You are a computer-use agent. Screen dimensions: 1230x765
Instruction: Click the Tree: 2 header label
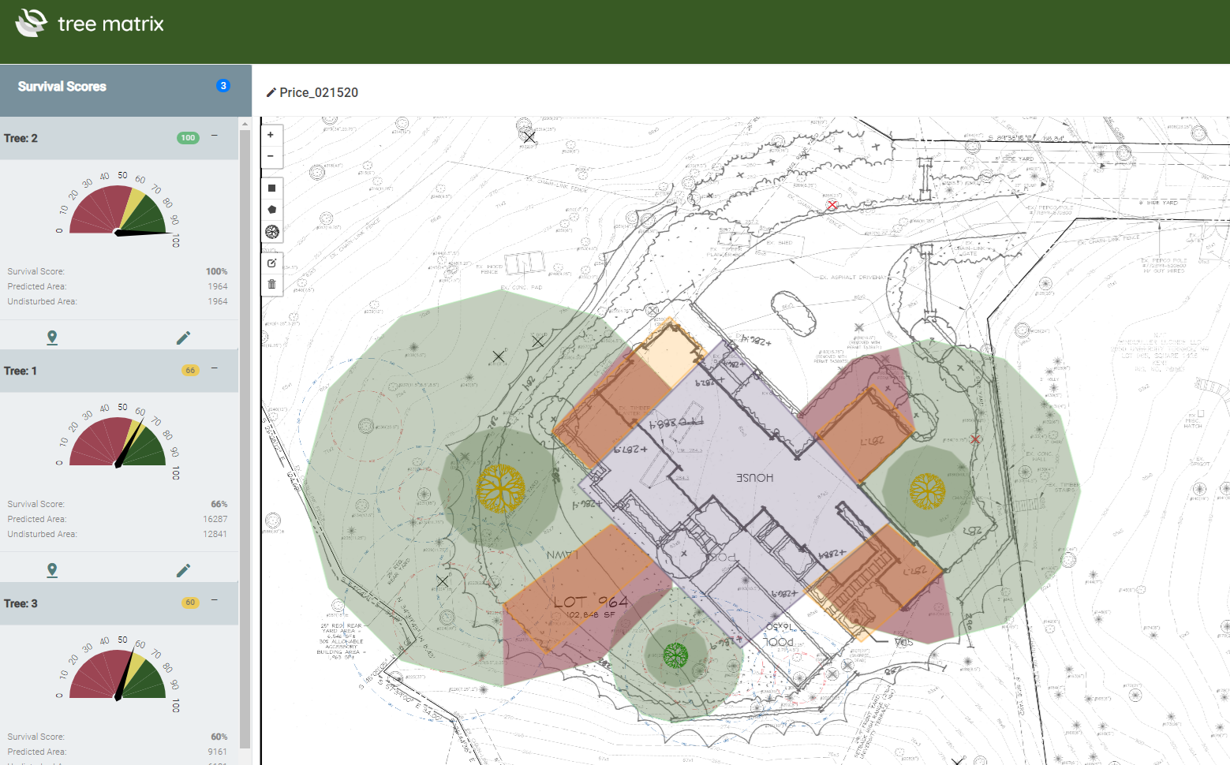(21, 138)
